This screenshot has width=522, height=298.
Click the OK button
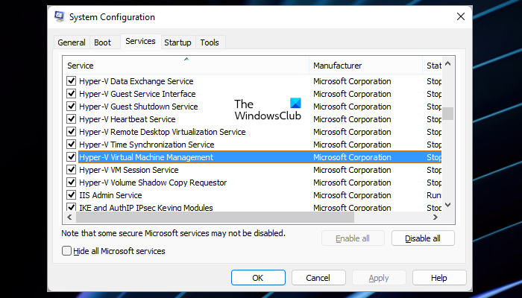click(x=258, y=278)
